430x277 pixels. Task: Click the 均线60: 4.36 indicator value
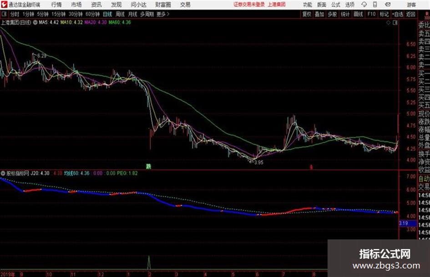76,173
